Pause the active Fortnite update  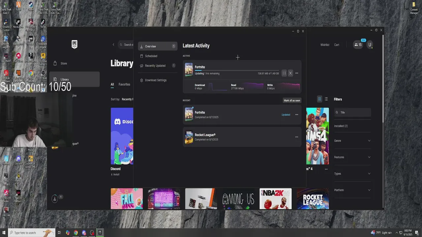click(284, 73)
